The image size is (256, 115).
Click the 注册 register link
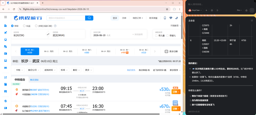[124, 18]
